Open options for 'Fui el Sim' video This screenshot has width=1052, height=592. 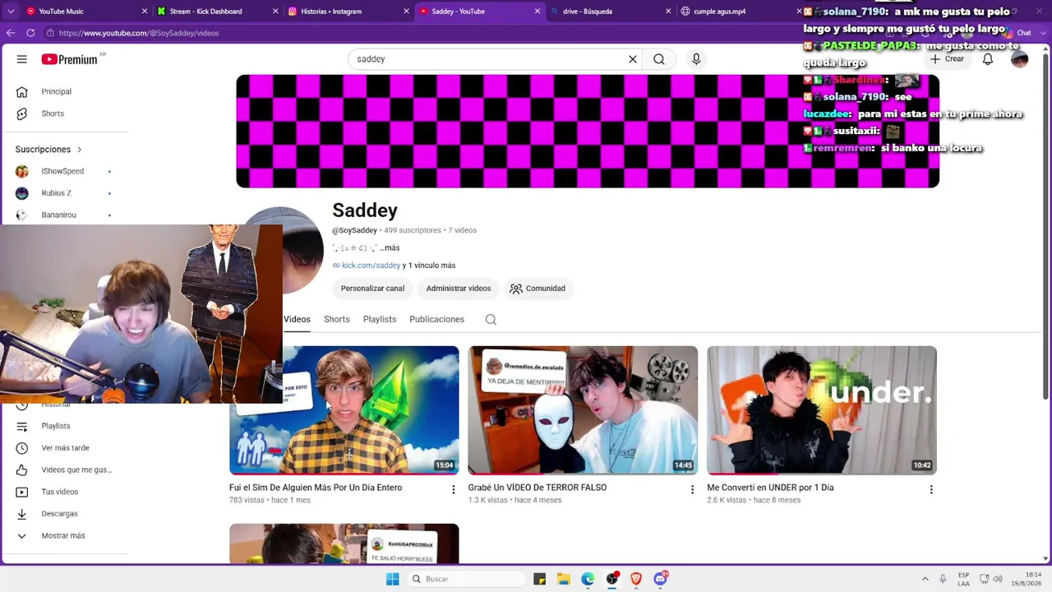click(453, 489)
